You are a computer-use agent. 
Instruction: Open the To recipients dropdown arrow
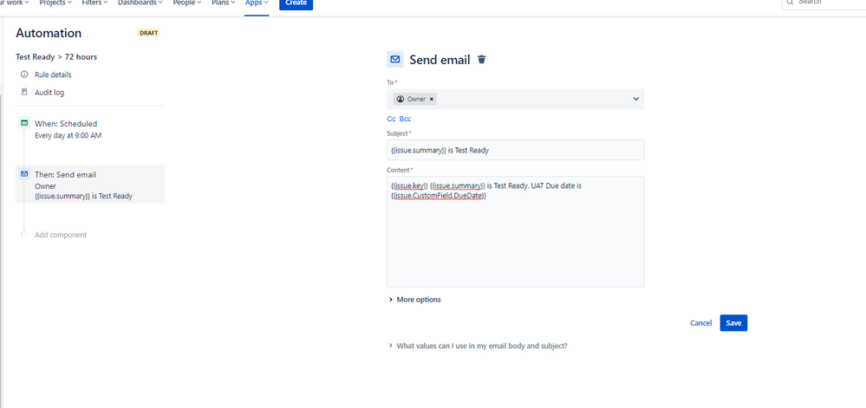click(635, 99)
